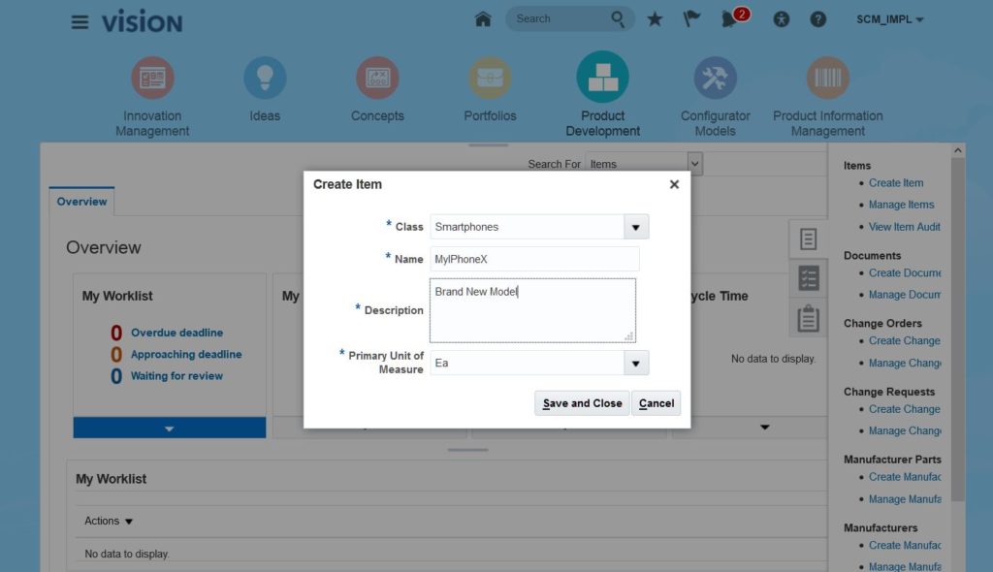Close the Create Item dialog

click(x=674, y=184)
